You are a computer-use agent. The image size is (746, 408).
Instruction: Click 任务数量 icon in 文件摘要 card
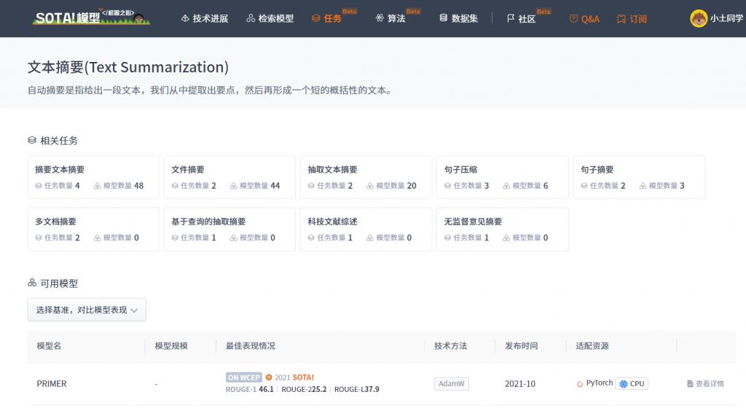coord(175,186)
